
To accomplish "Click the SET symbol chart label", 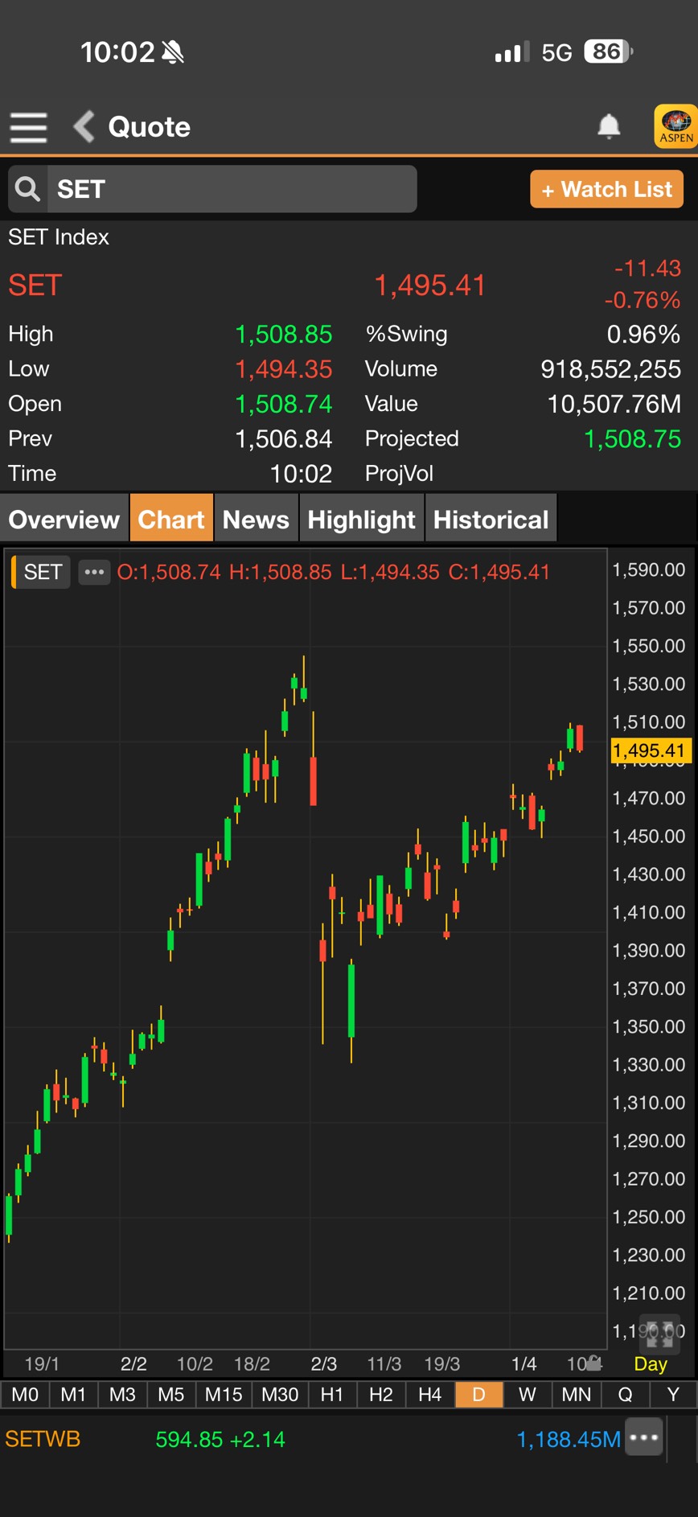I will click(x=42, y=572).
